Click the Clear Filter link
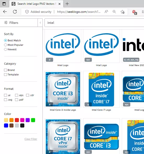The image size is (144, 154). [x=31, y=139]
